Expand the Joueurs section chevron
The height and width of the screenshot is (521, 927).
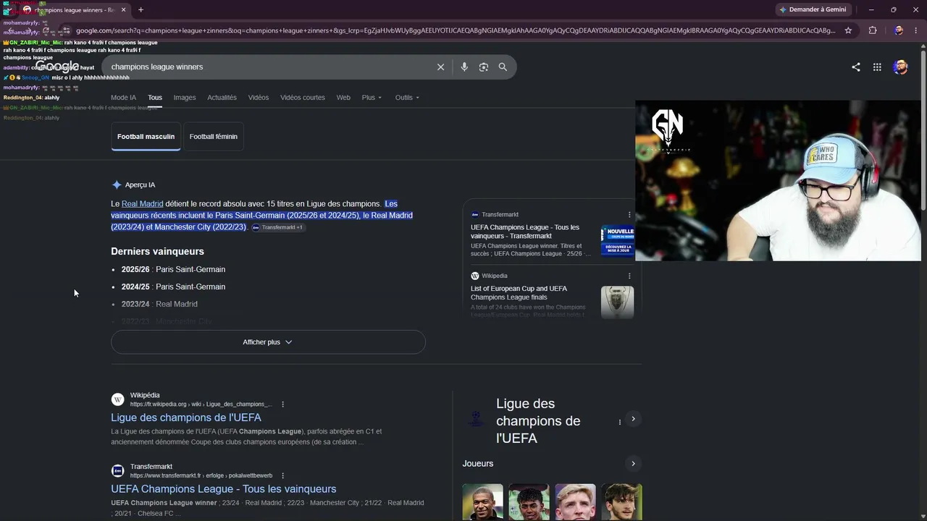coord(633,464)
